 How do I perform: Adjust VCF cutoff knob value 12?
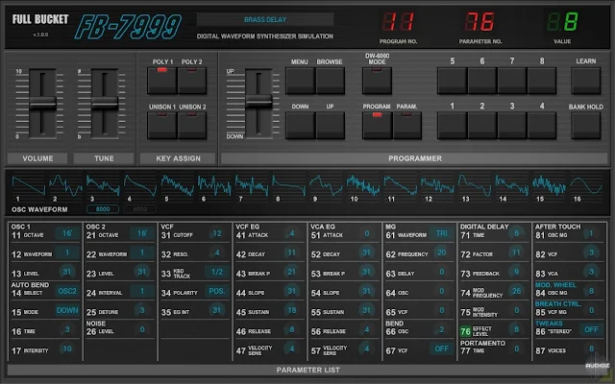[217, 233]
